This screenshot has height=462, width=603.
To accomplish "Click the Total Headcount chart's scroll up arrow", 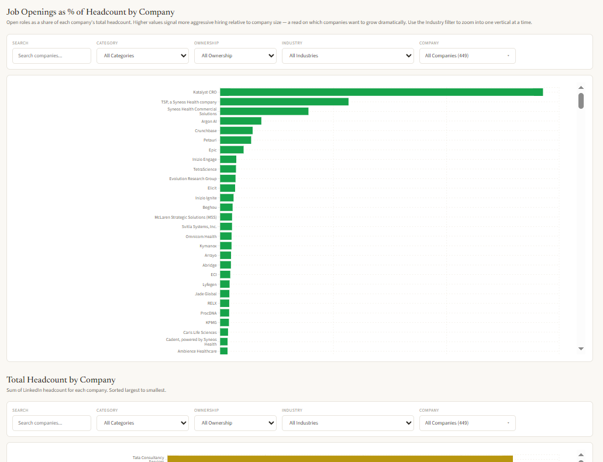I will 581,455.
